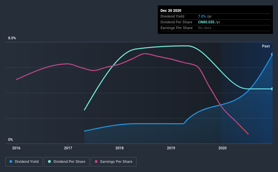Screen dimensions: 278x172
Task: Click the Past region label
Action: click(x=266, y=46)
